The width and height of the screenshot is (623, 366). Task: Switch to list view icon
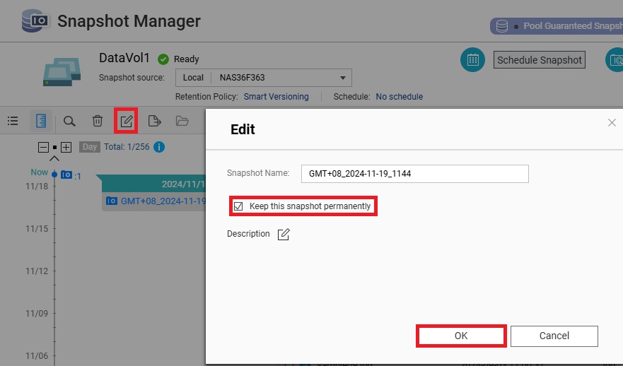[13, 121]
